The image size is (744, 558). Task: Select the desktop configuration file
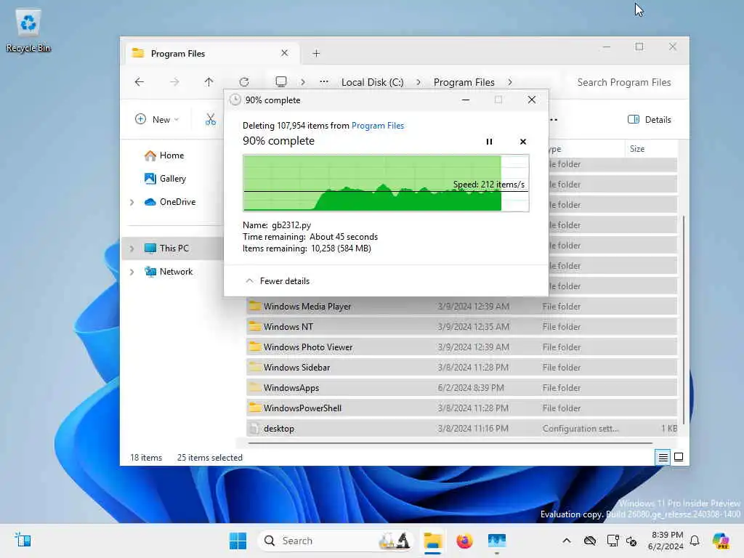click(461, 429)
